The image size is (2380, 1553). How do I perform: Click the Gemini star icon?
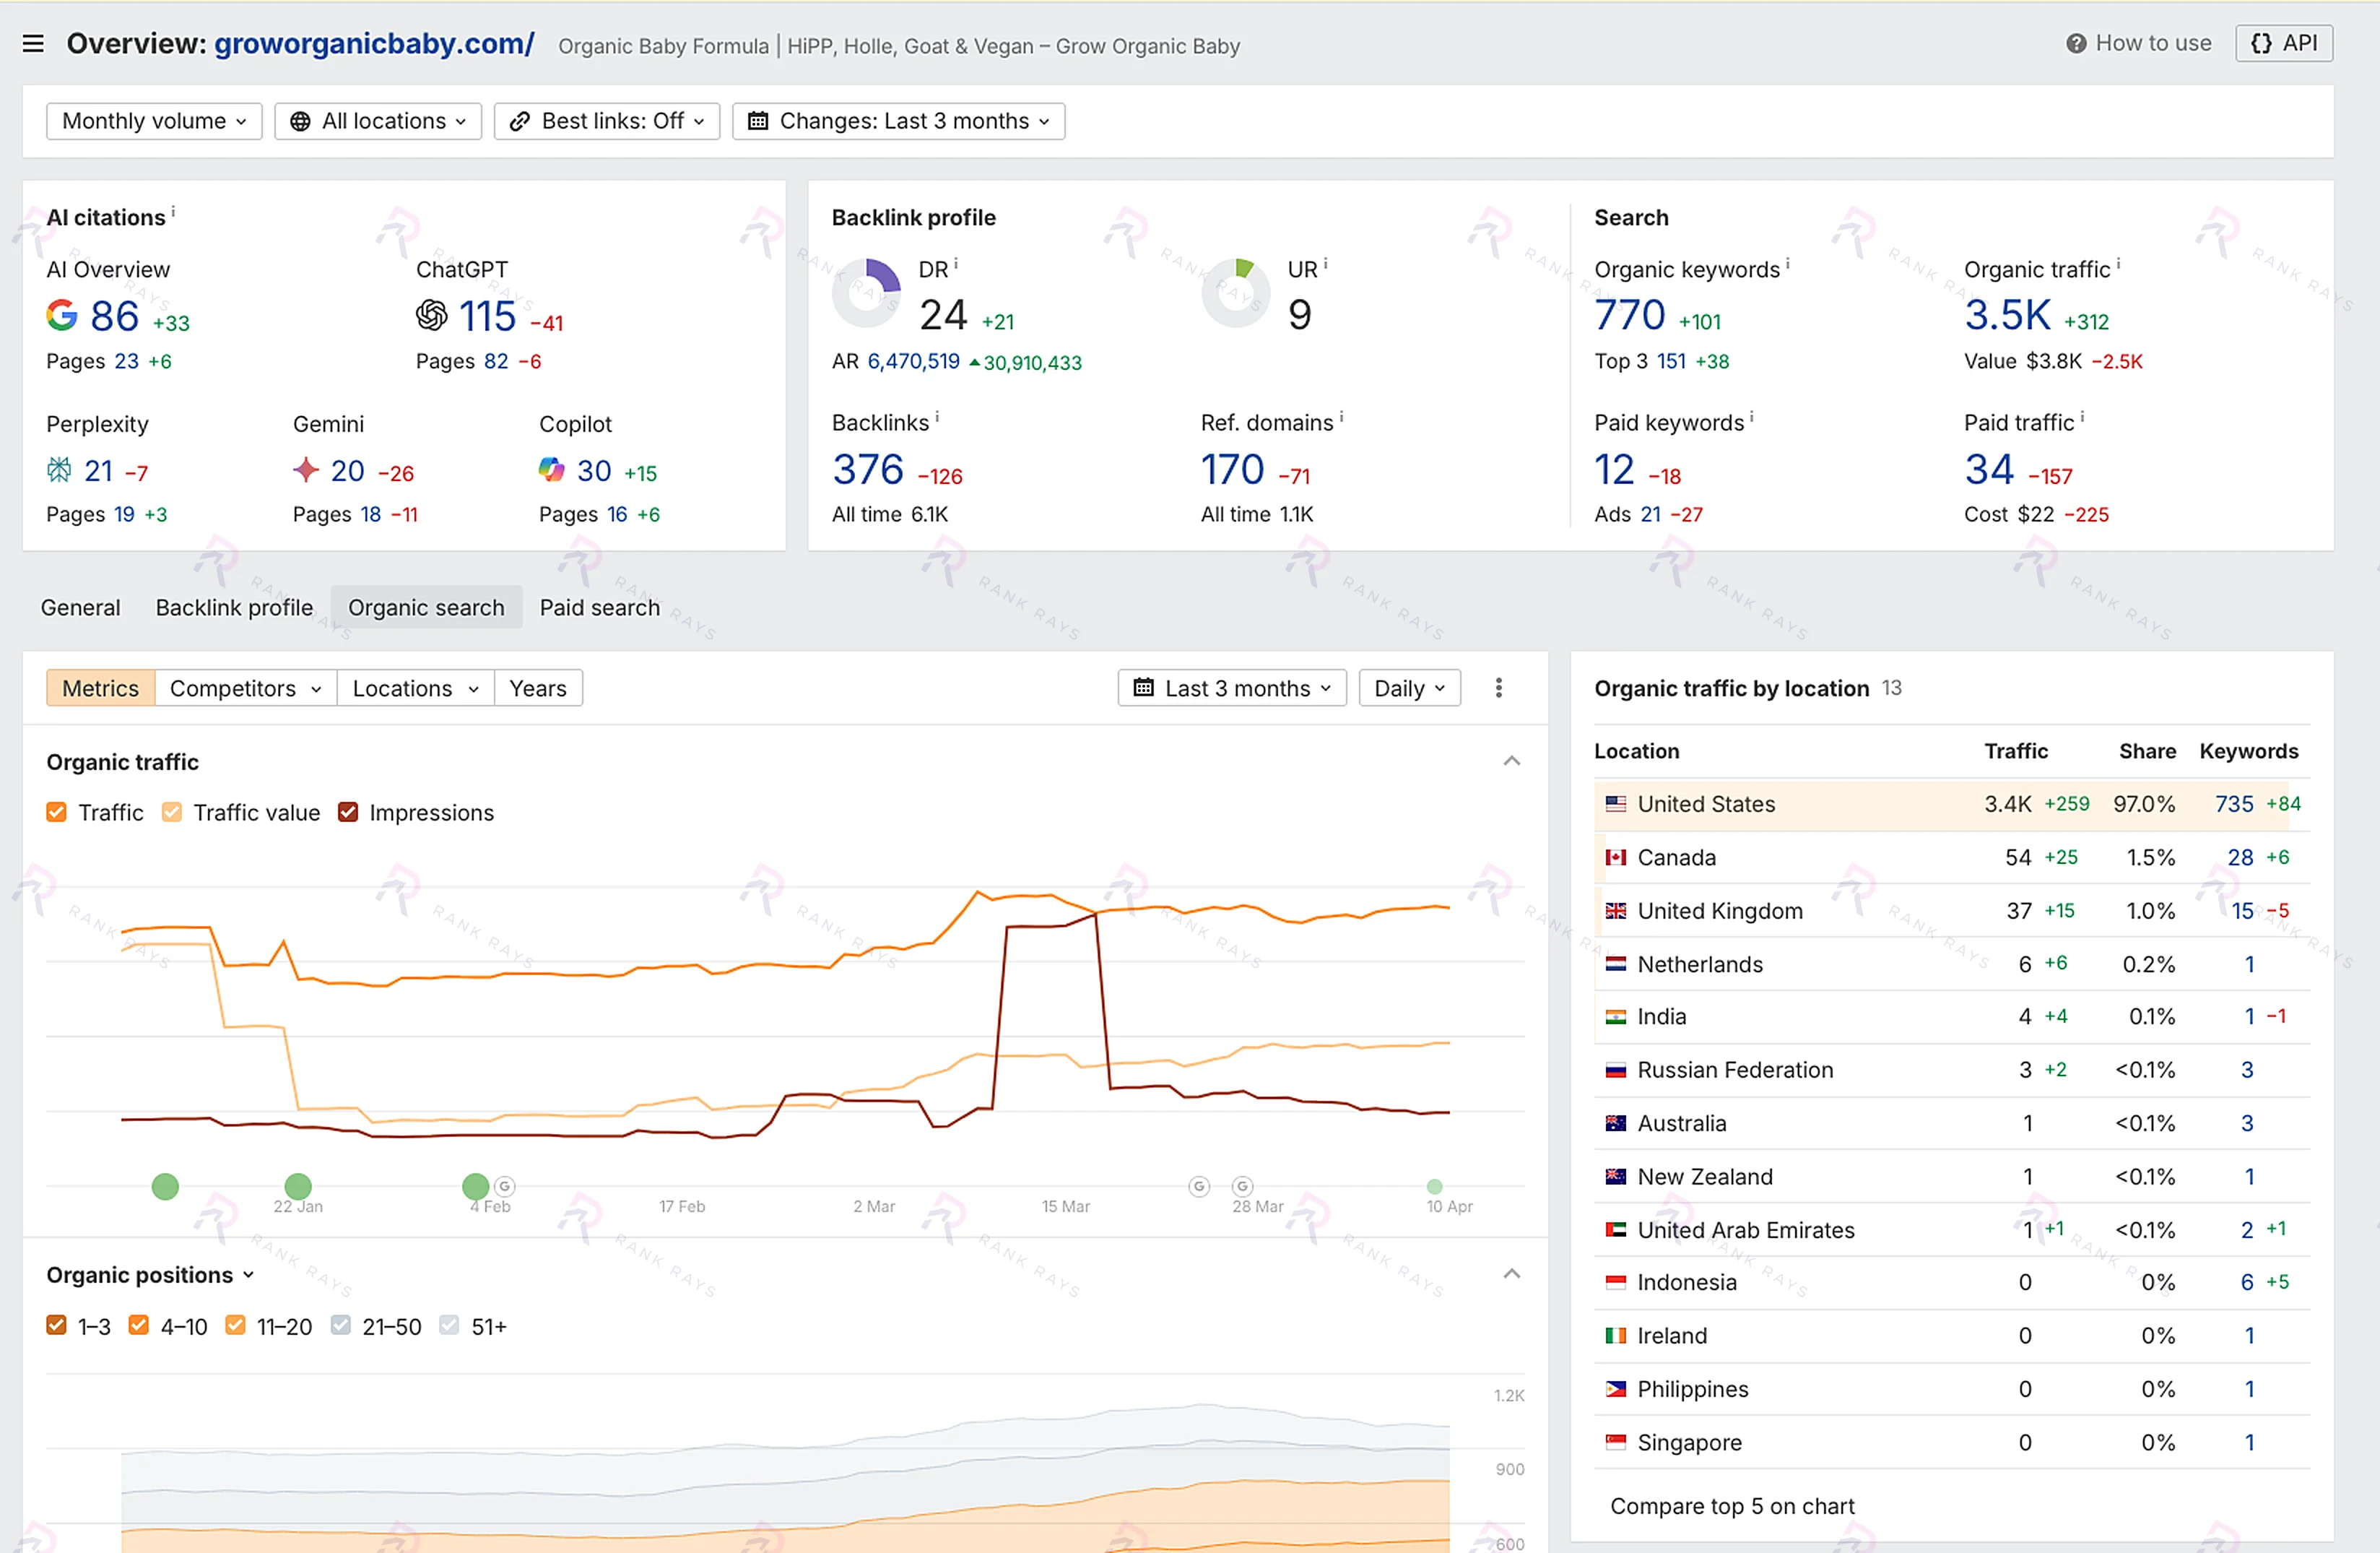[306, 470]
